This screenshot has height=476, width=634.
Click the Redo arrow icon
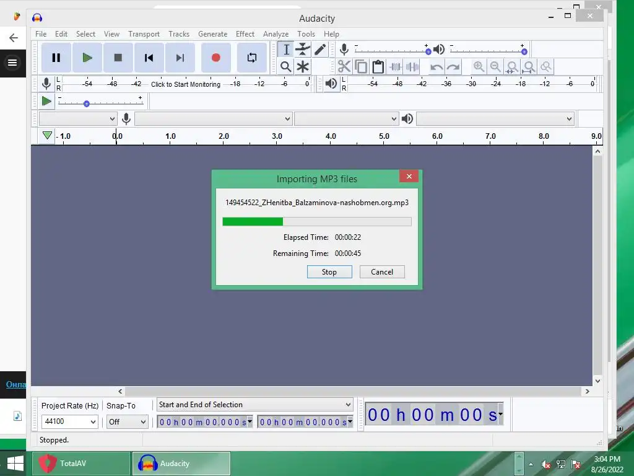tap(453, 67)
